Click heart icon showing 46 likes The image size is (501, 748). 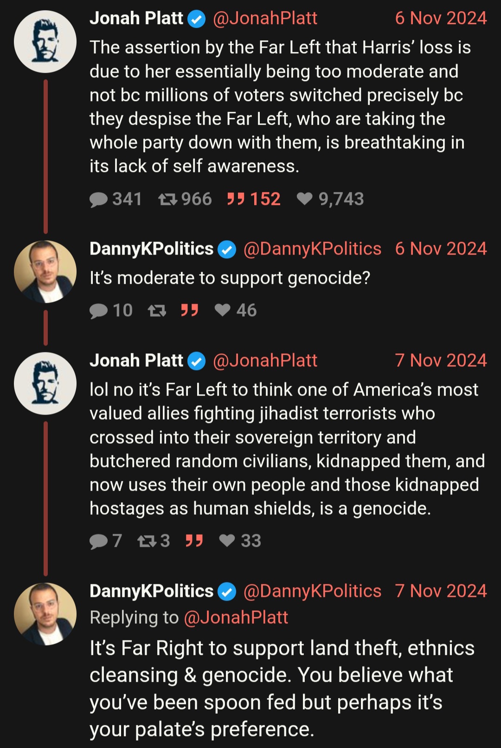(x=223, y=310)
